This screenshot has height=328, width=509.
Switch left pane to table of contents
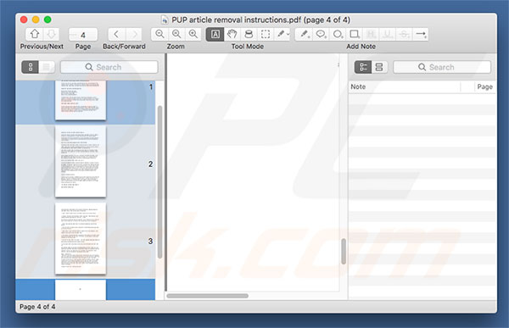pos(47,67)
